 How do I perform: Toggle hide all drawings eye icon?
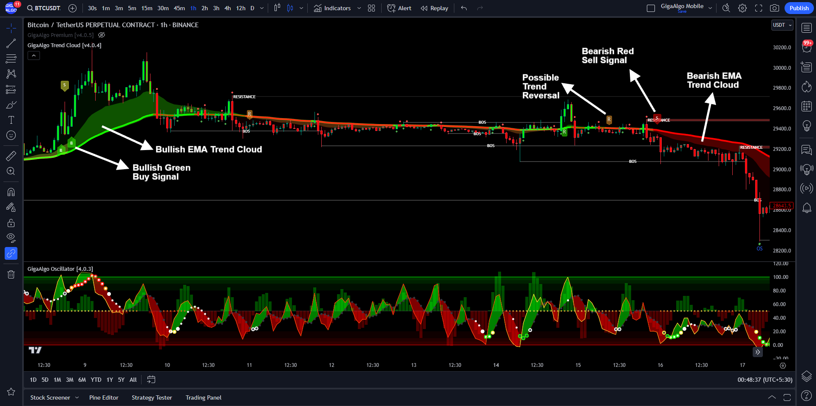click(11, 238)
